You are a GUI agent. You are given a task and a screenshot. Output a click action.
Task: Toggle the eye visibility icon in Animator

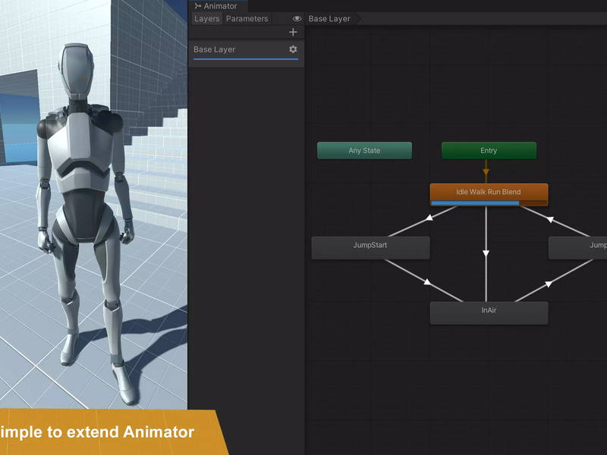pyautogui.click(x=297, y=18)
